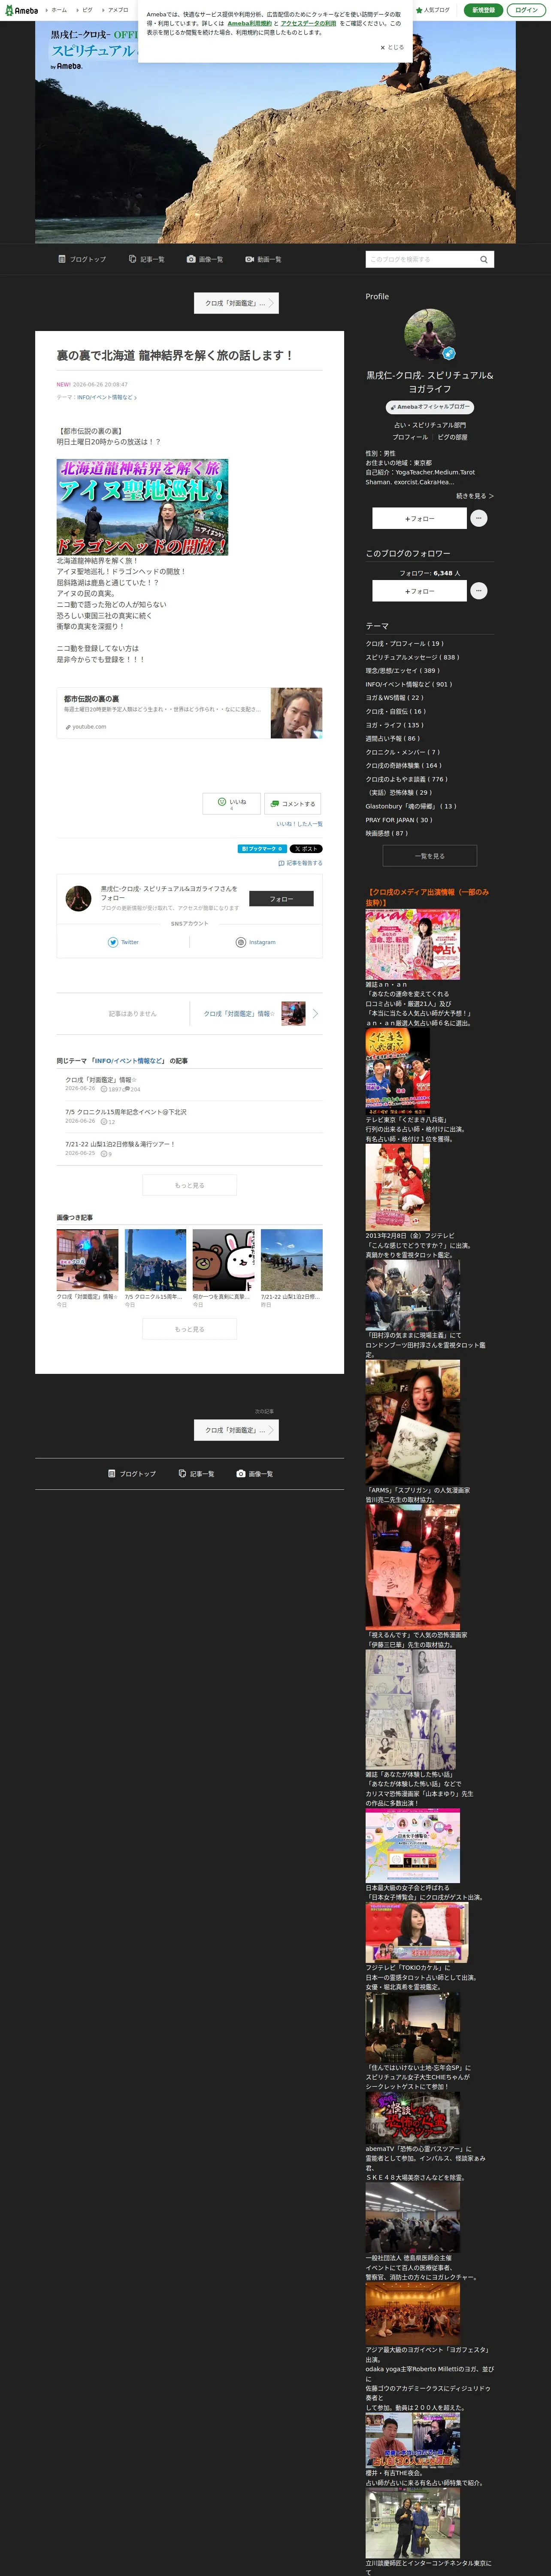
Task: Open 画像一覧 in the bottom navigation
Action: (255, 1473)
